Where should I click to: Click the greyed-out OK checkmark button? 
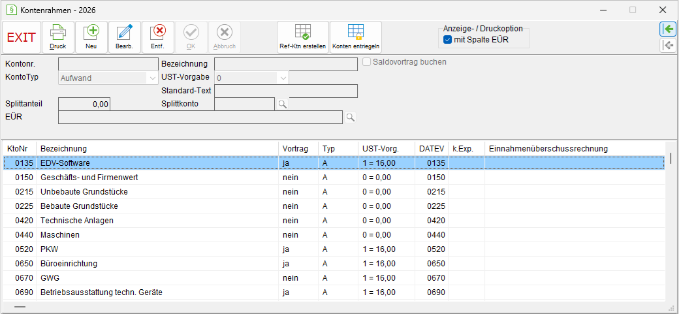pyautogui.click(x=191, y=37)
